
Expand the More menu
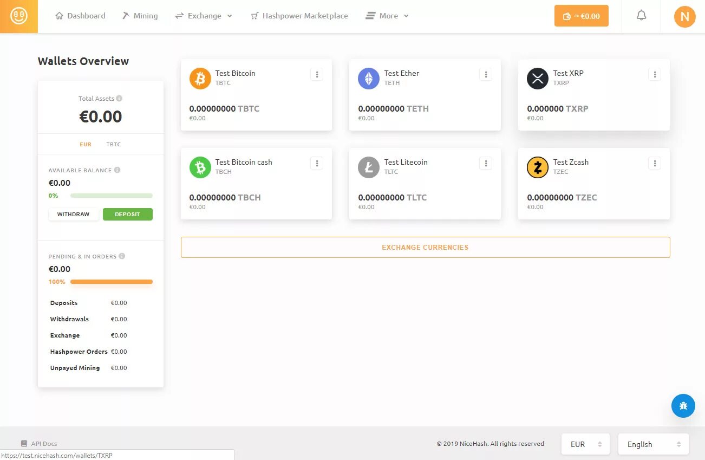point(387,16)
